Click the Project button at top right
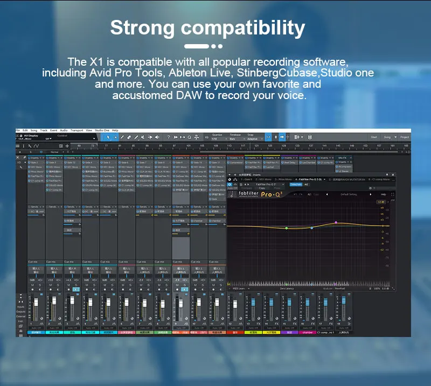The height and width of the screenshot is (386, 431). pyautogui.click(x=405, y=137)
